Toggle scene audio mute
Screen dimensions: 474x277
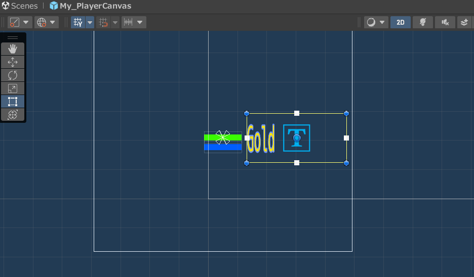tap(445, 22)
